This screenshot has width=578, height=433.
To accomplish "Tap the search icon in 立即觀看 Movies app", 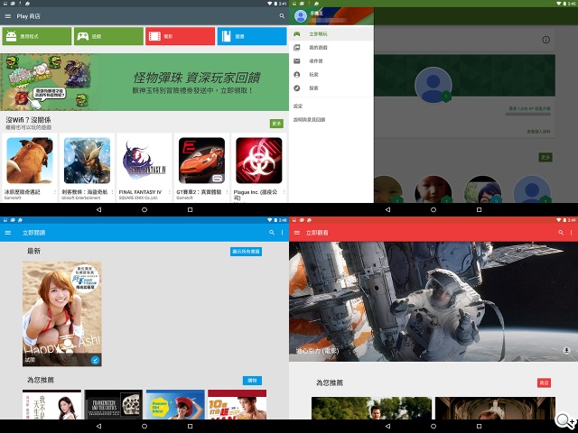I will [561, 233].
